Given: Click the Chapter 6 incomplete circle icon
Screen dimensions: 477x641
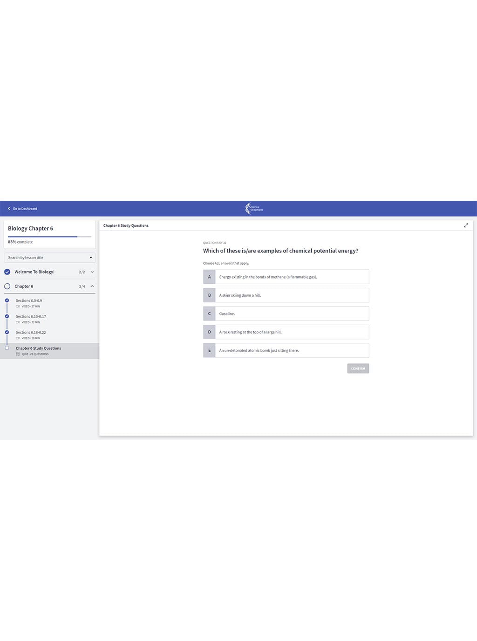Looking at the screenshot, I should click(7, 286).
